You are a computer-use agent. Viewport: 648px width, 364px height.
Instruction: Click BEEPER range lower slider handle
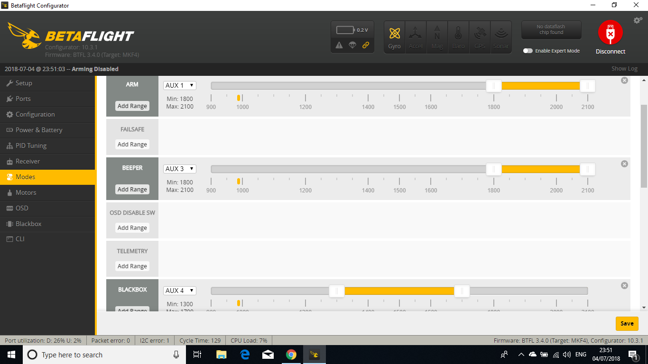click(x=494, y=169)
